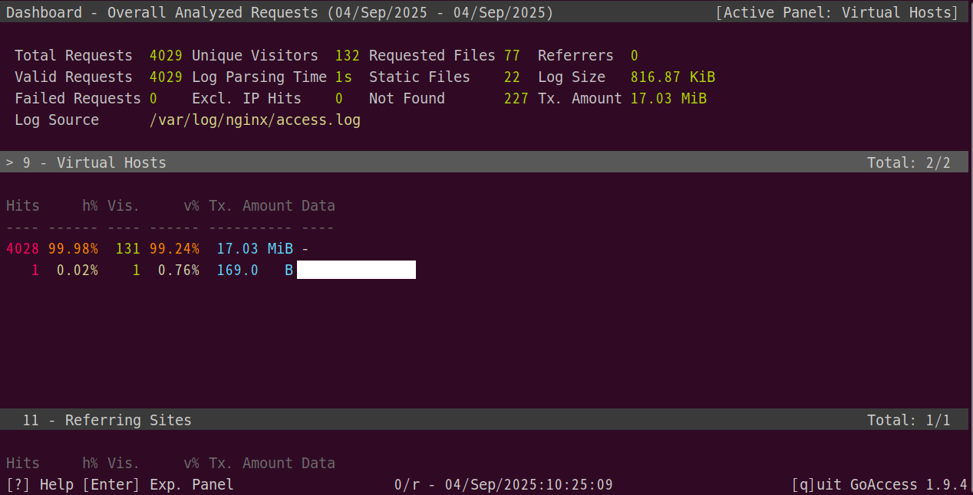Open the [?] Help option

pyautogui.click(x=40, y=484)
